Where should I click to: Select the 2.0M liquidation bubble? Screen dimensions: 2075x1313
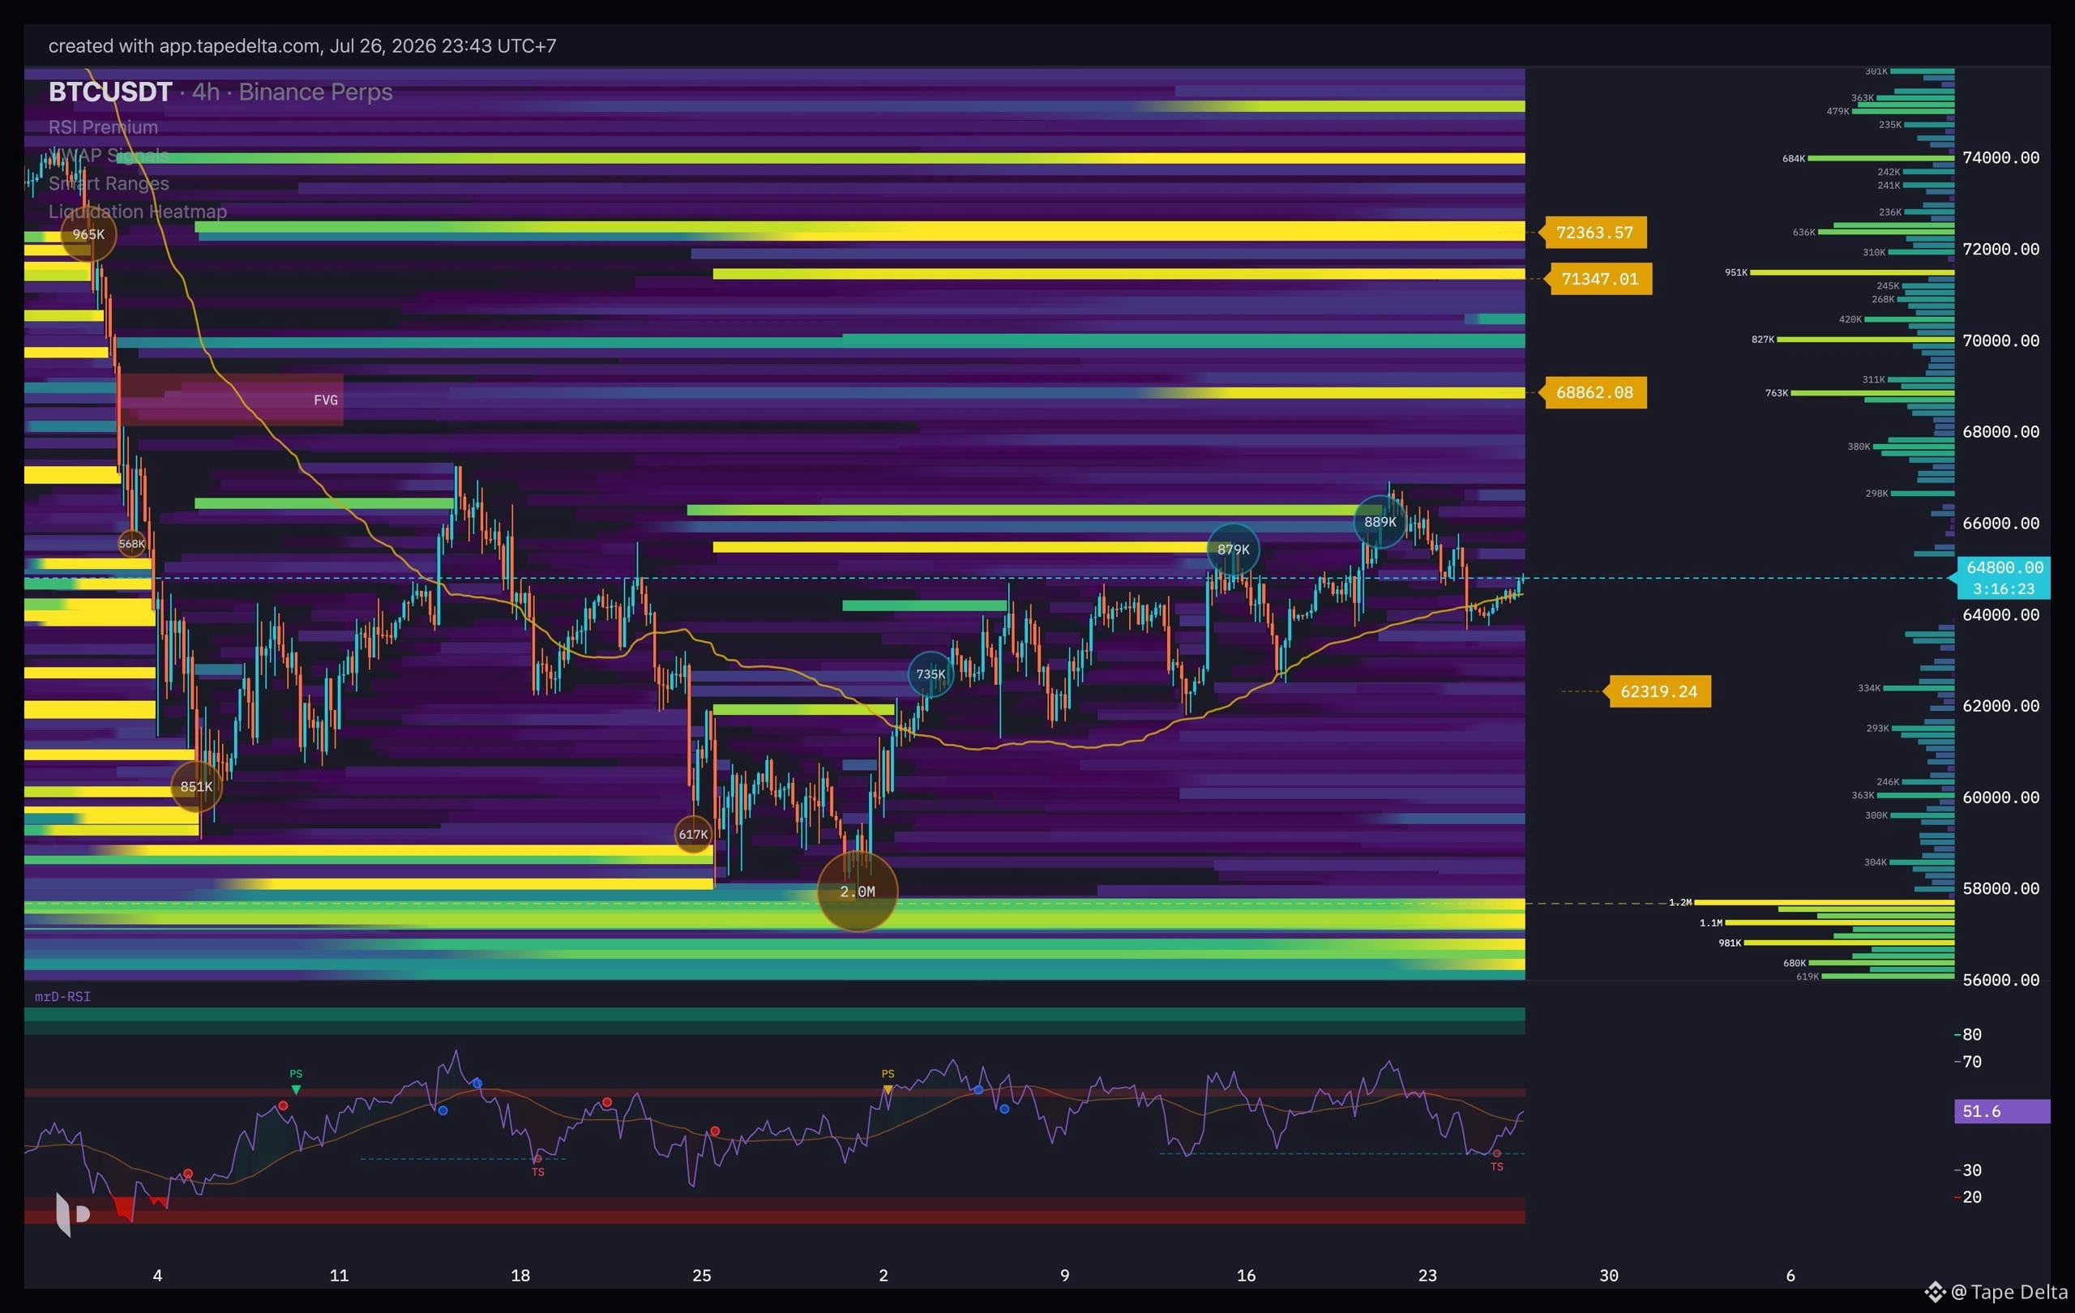pyautogui.click(x=858, y=892)
